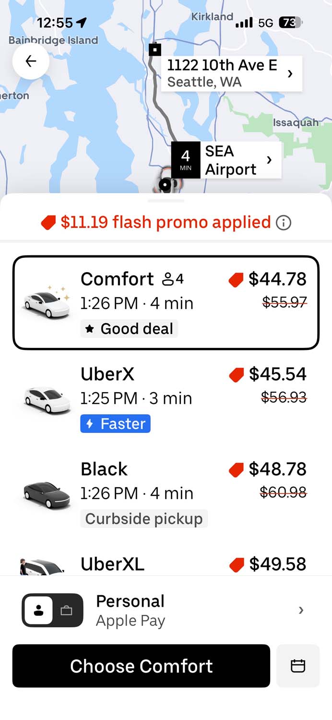Tap the schedule ride calendar icon

(x=298, y=666)
